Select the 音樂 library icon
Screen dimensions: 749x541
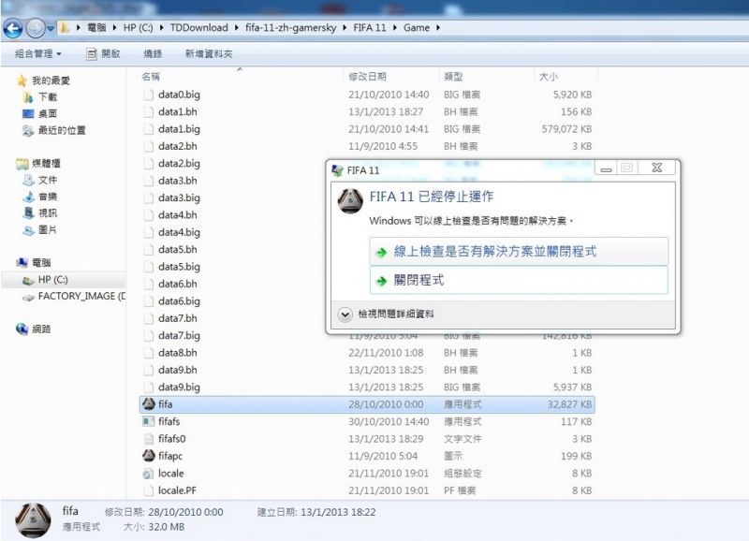tap(26, 196)
